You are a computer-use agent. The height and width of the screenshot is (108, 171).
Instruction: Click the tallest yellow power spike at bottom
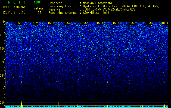(21, 103)
